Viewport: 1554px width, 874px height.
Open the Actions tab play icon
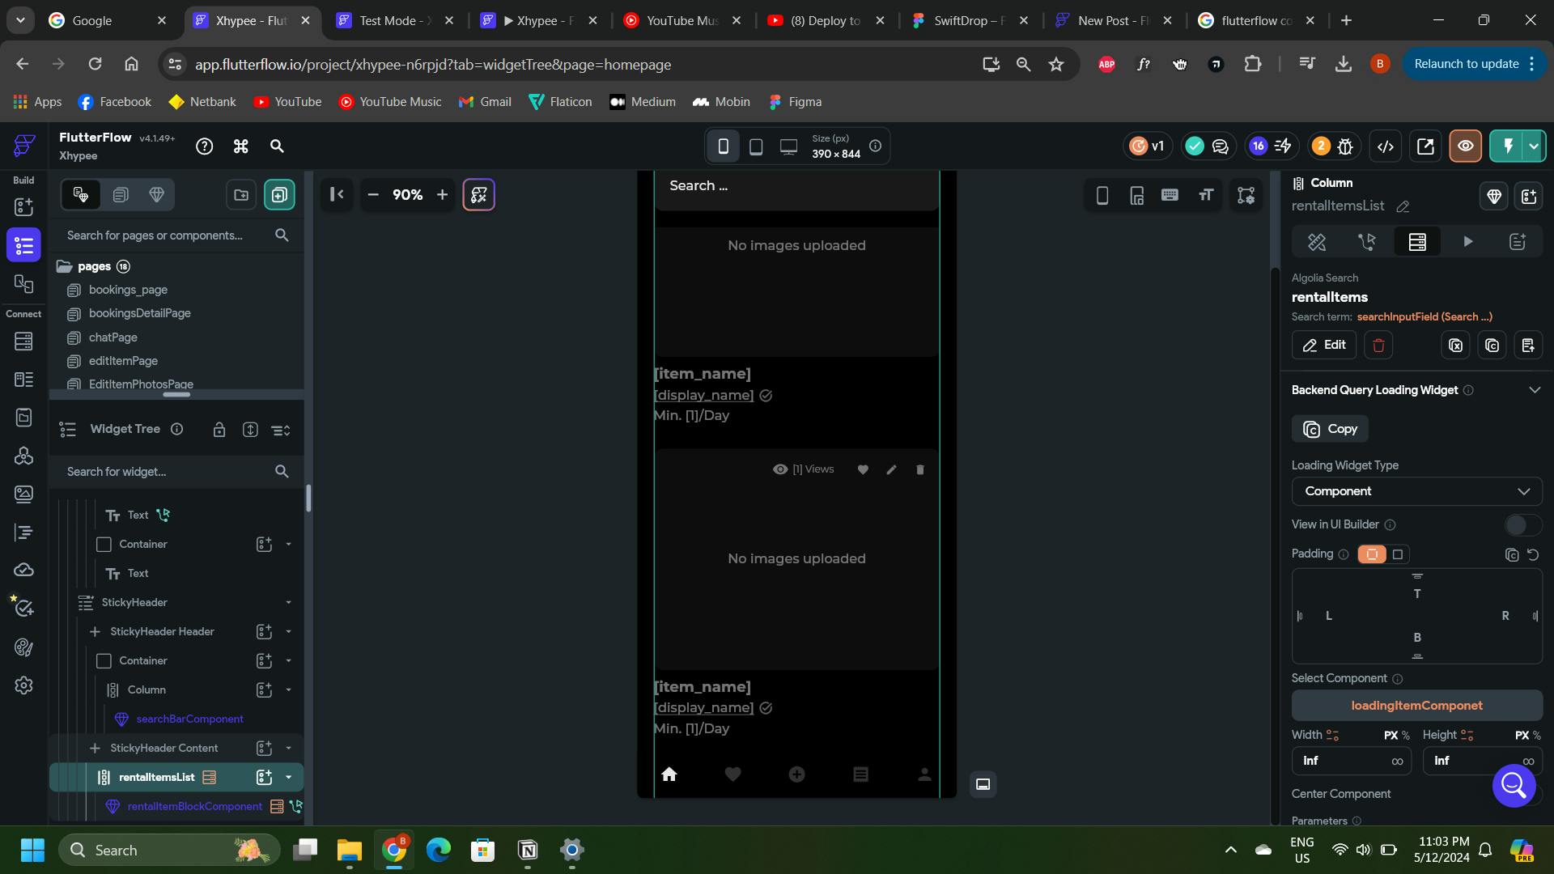tap(1467, 242)
